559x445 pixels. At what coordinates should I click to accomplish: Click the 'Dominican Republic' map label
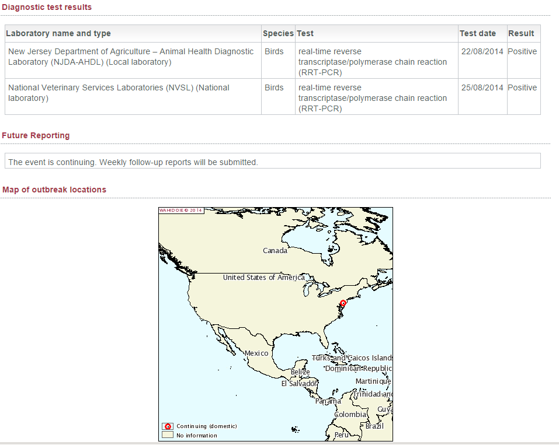pyautogui.click(x=359, y=369)
